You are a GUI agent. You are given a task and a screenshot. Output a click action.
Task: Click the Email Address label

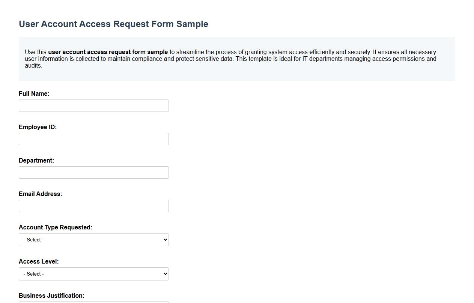pyautogui.click(x=40, y=194)
